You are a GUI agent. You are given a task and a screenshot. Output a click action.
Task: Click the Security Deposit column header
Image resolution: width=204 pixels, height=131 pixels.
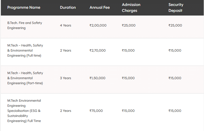[x=176, y=8]
